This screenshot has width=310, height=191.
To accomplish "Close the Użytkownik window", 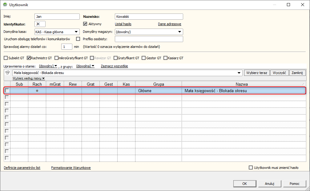I will [303, 5].
